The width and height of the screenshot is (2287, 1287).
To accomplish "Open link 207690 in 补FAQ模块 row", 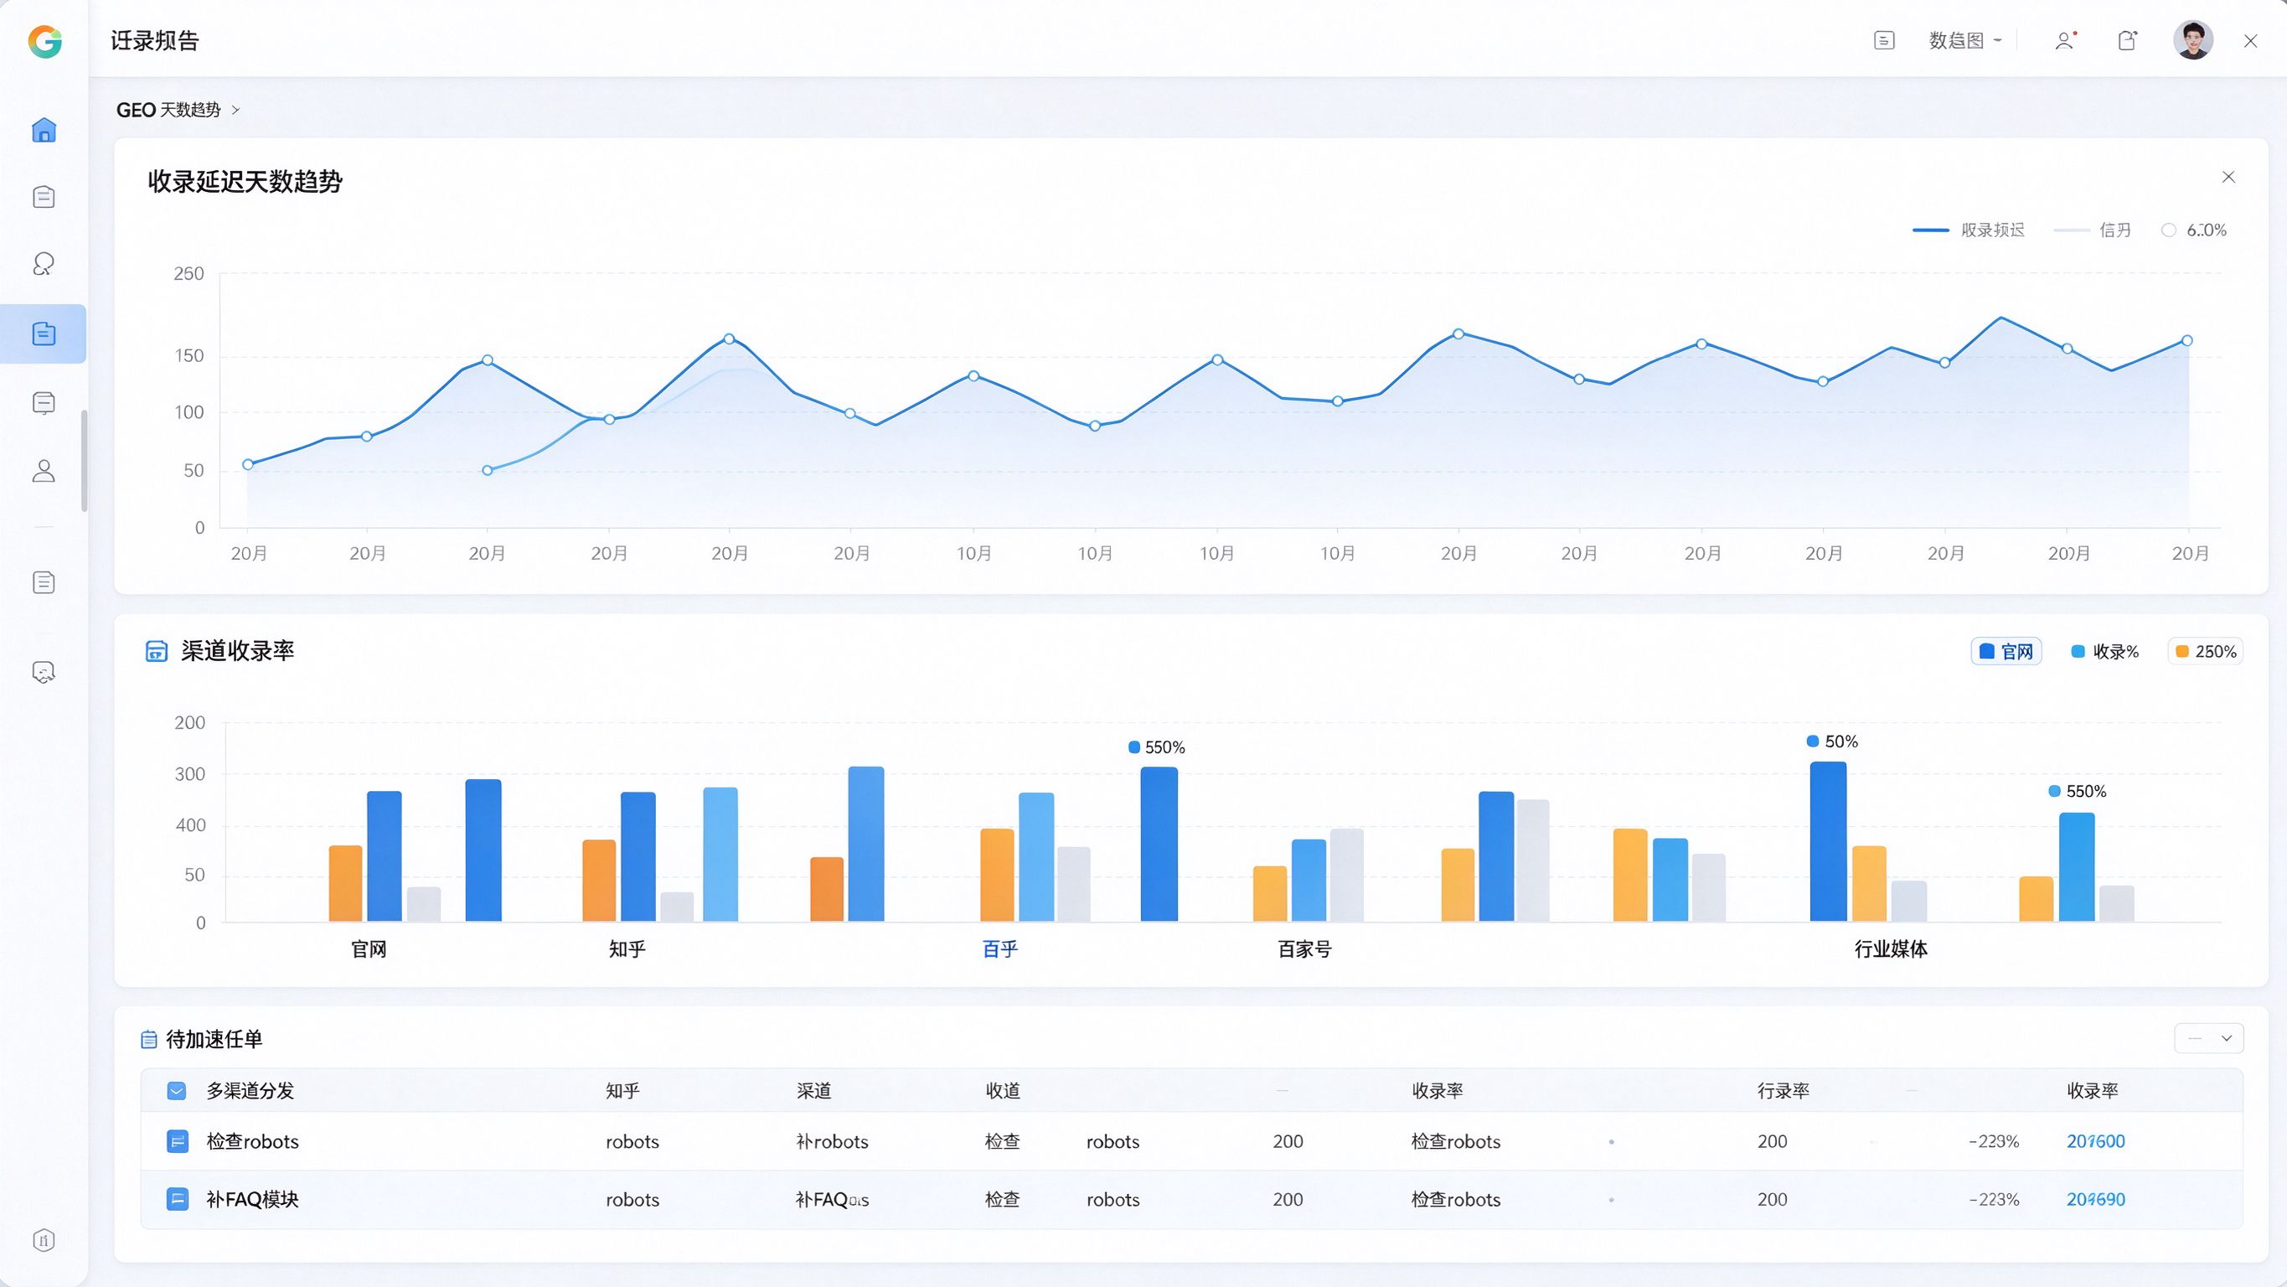I will pos(2096,1199).
